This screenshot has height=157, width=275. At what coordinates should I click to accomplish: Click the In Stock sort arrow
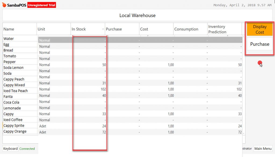(103, 29)
